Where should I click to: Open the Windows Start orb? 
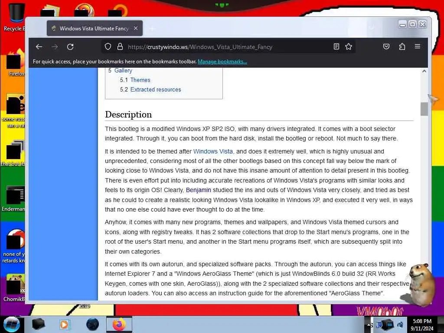point(11,324)
